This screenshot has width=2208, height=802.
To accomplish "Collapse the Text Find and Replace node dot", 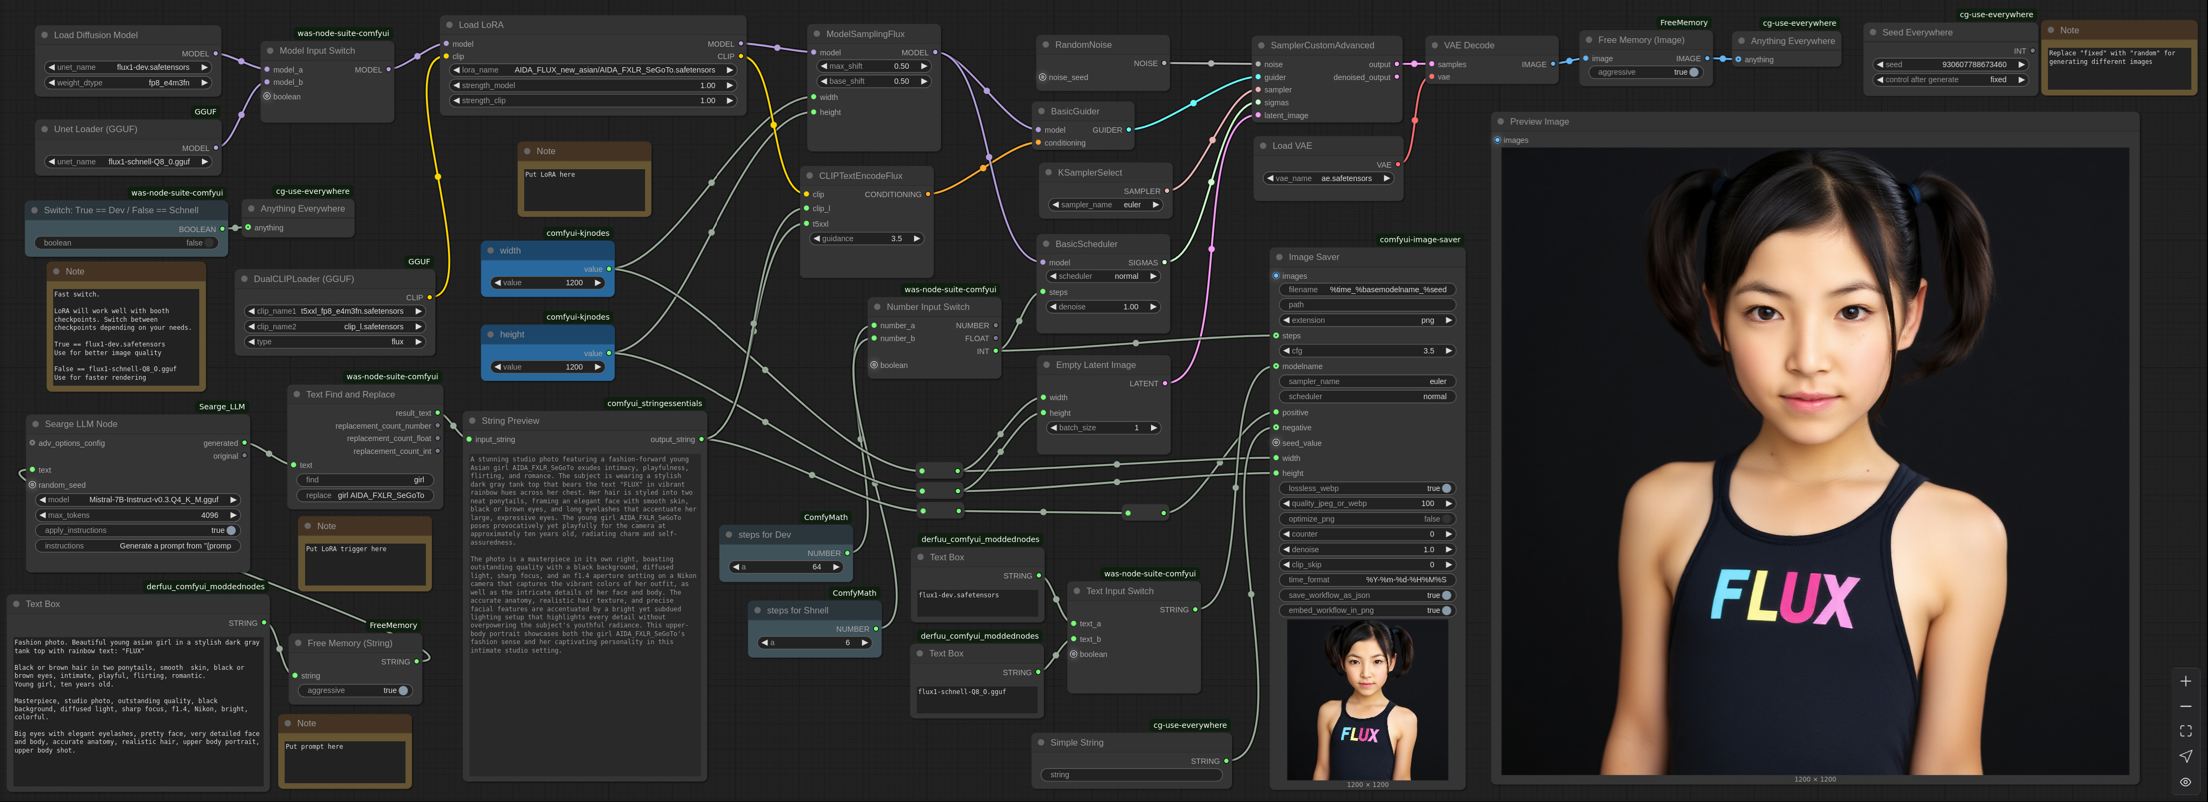I will [x=296, y=395].
